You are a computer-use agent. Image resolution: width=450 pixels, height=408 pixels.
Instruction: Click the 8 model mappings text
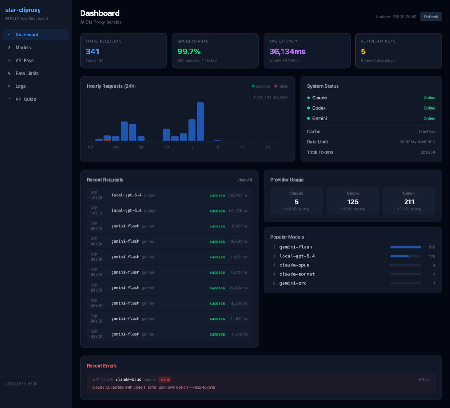[378, 61]
